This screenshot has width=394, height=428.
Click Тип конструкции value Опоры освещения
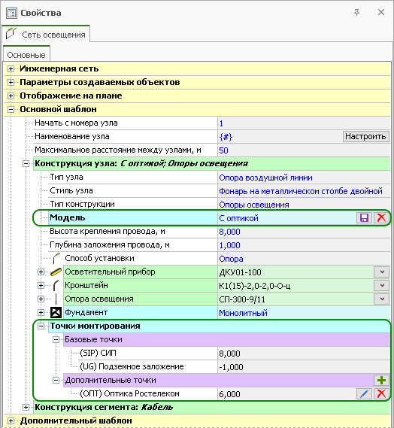coord(254,205)
